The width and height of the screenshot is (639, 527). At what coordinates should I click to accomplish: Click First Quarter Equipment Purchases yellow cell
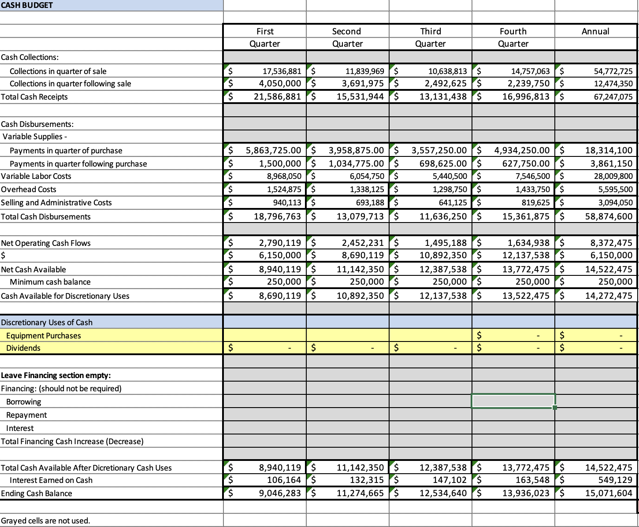265,335
